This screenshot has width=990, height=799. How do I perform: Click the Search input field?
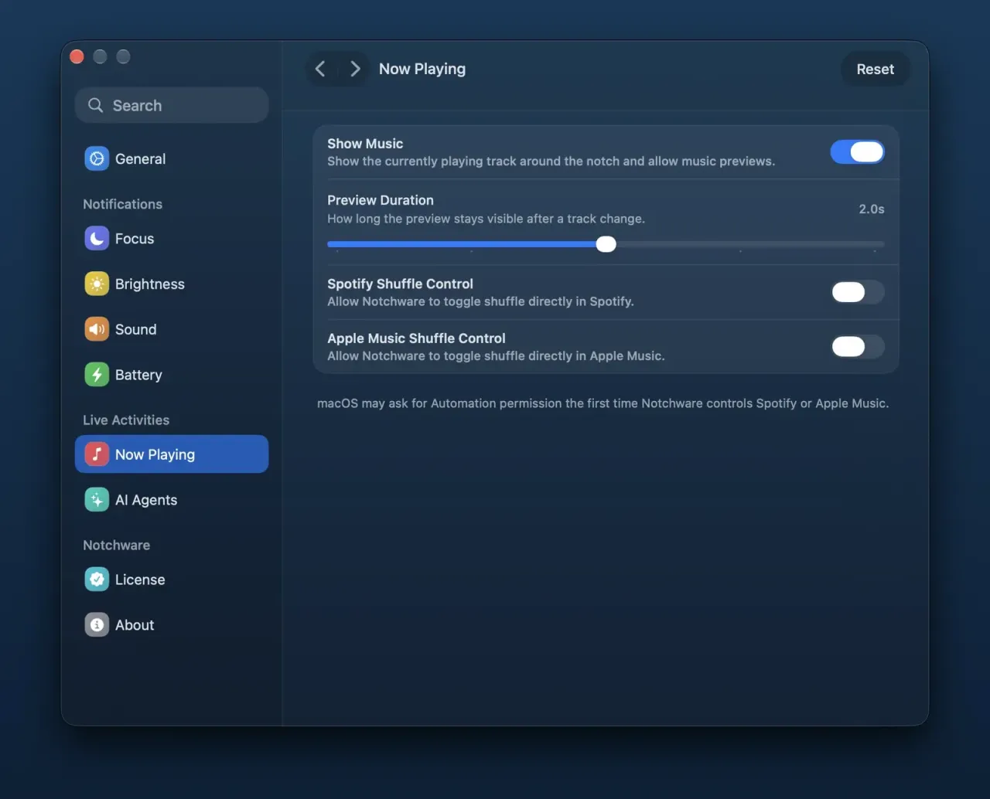[x=172, y=105]
